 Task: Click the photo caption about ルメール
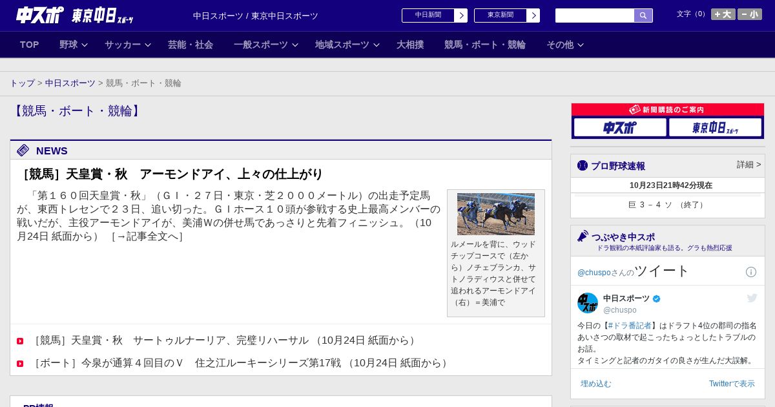493,273
